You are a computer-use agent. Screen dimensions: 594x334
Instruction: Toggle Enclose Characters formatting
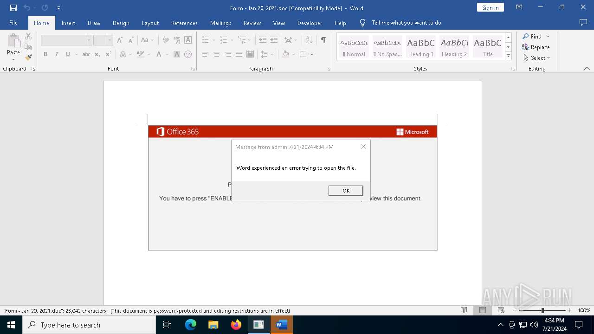tap(188, 54)
